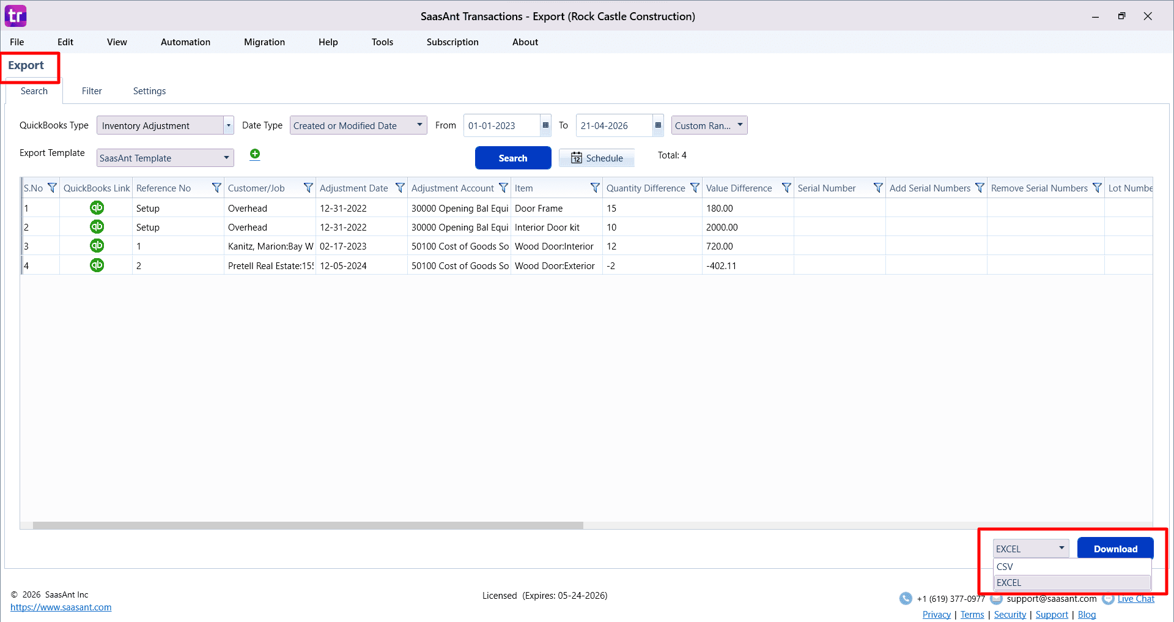Open the Blog link
This screenshot has width=1174, height=622.
pyautogui.click(x=1087, y=615)
